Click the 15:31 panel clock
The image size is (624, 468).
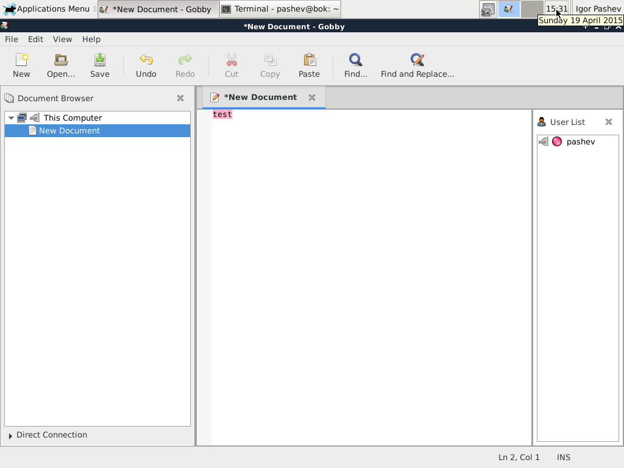pyautogui.click(x=557, y=9)
